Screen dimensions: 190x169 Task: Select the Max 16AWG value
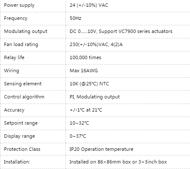click(x=84, y=71)
